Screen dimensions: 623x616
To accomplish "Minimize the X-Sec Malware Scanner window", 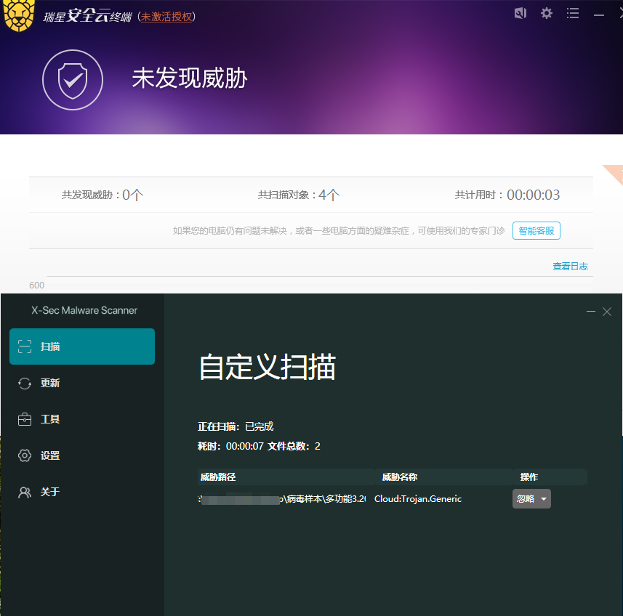I will click(x=591, y=312).
